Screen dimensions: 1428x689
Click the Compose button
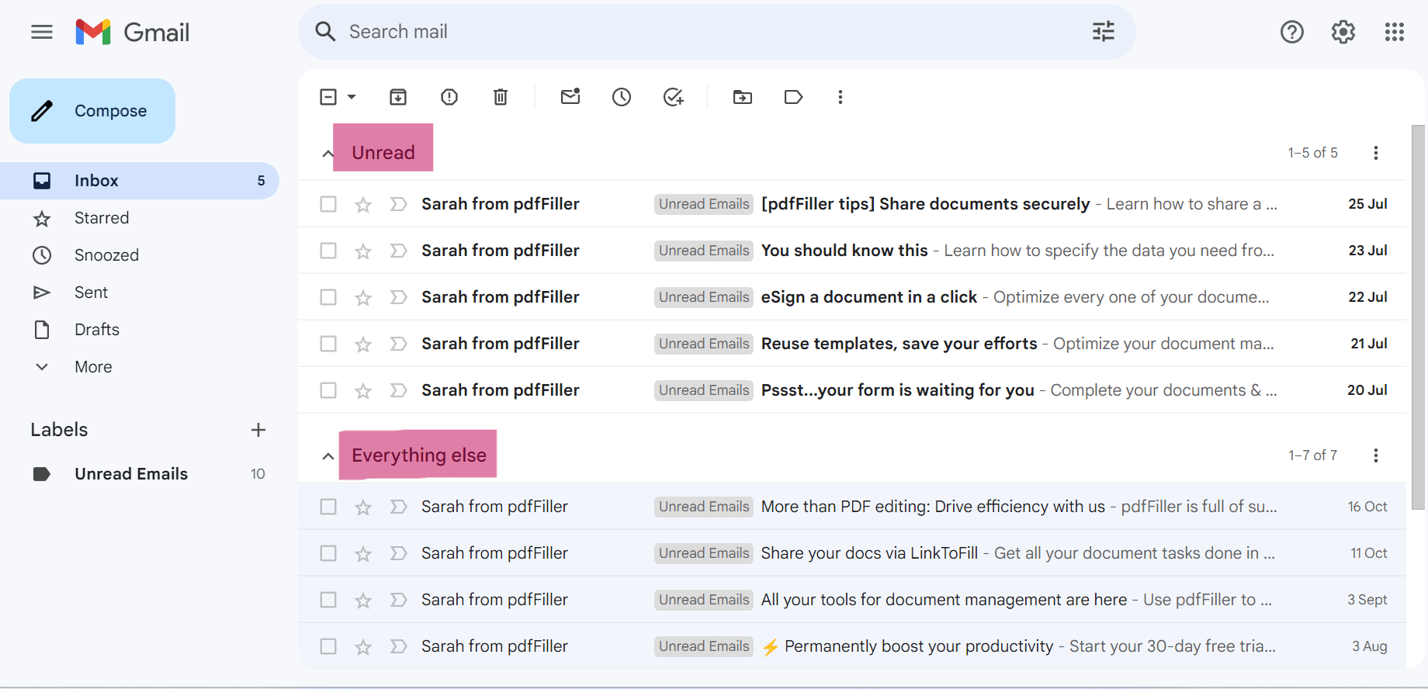(x=92, y=111)
